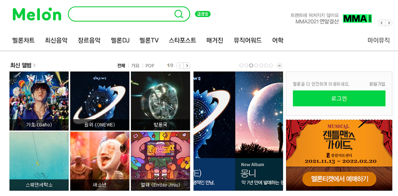Viewport: 398px width, 196px height.
Task: Click the 급상승 trending badge
Action: click(203, 14)
